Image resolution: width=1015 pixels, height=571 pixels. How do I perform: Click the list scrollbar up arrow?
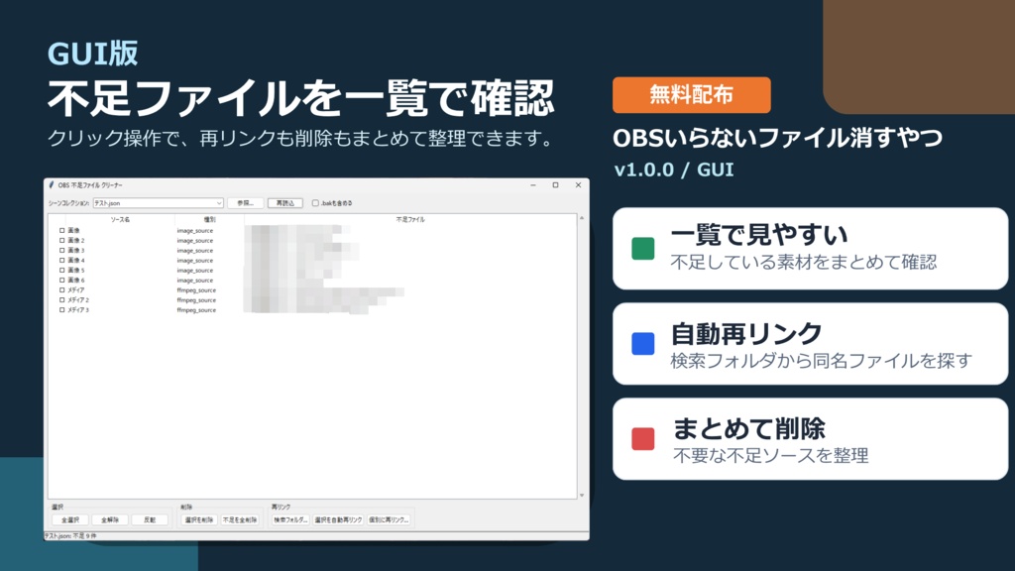(581, 218)
